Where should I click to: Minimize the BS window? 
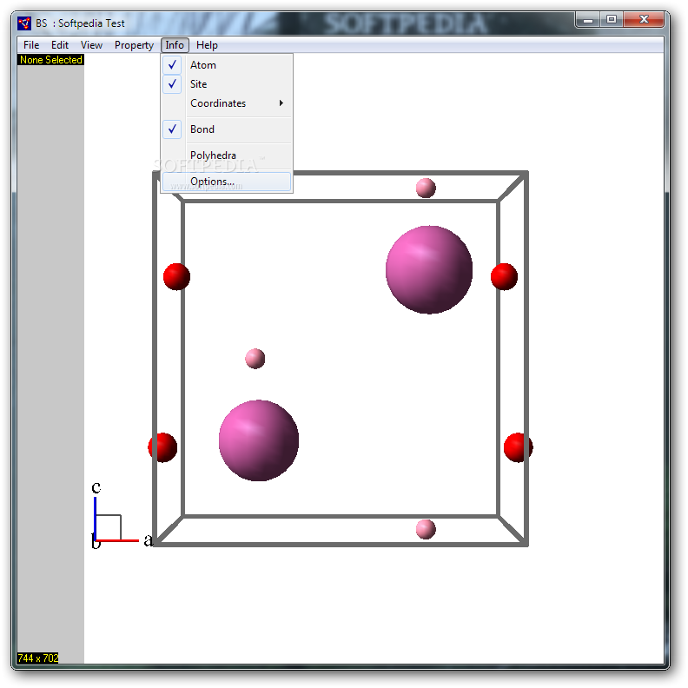588,20
